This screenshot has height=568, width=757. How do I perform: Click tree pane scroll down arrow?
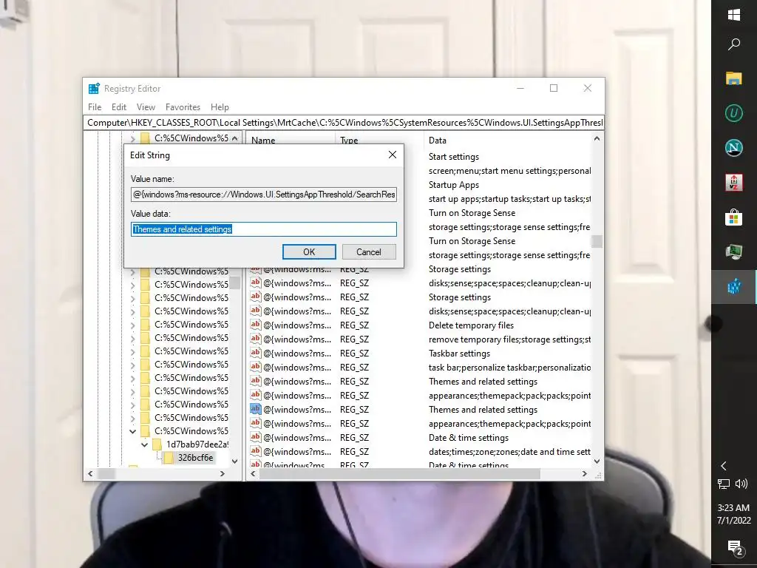(x=234, y=461)
